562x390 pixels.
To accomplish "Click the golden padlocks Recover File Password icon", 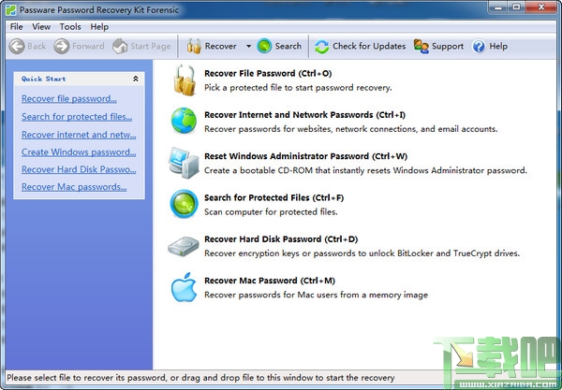I will pos(185,80).
